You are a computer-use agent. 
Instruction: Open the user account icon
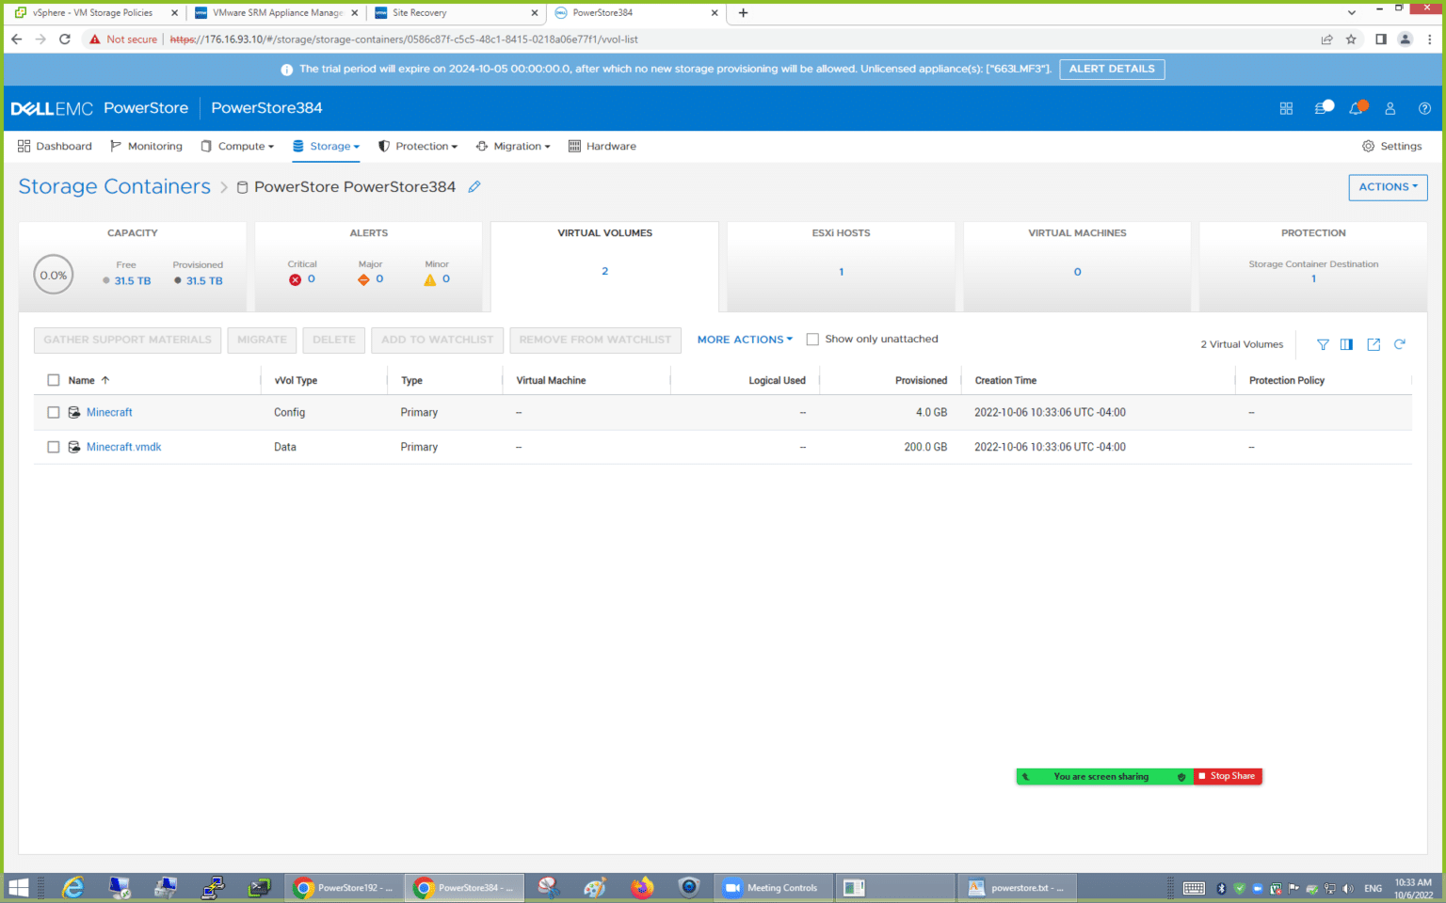point(1390,108)
